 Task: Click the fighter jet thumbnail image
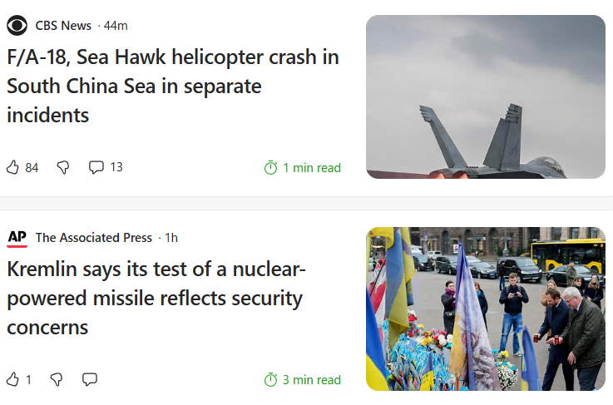click(486, 97)
